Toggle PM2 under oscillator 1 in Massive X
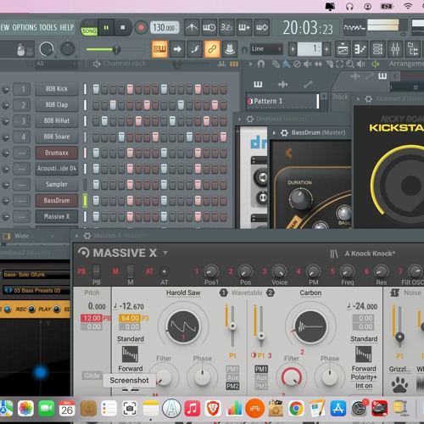This screenshot has width=424, height=424. click(232, 386)
